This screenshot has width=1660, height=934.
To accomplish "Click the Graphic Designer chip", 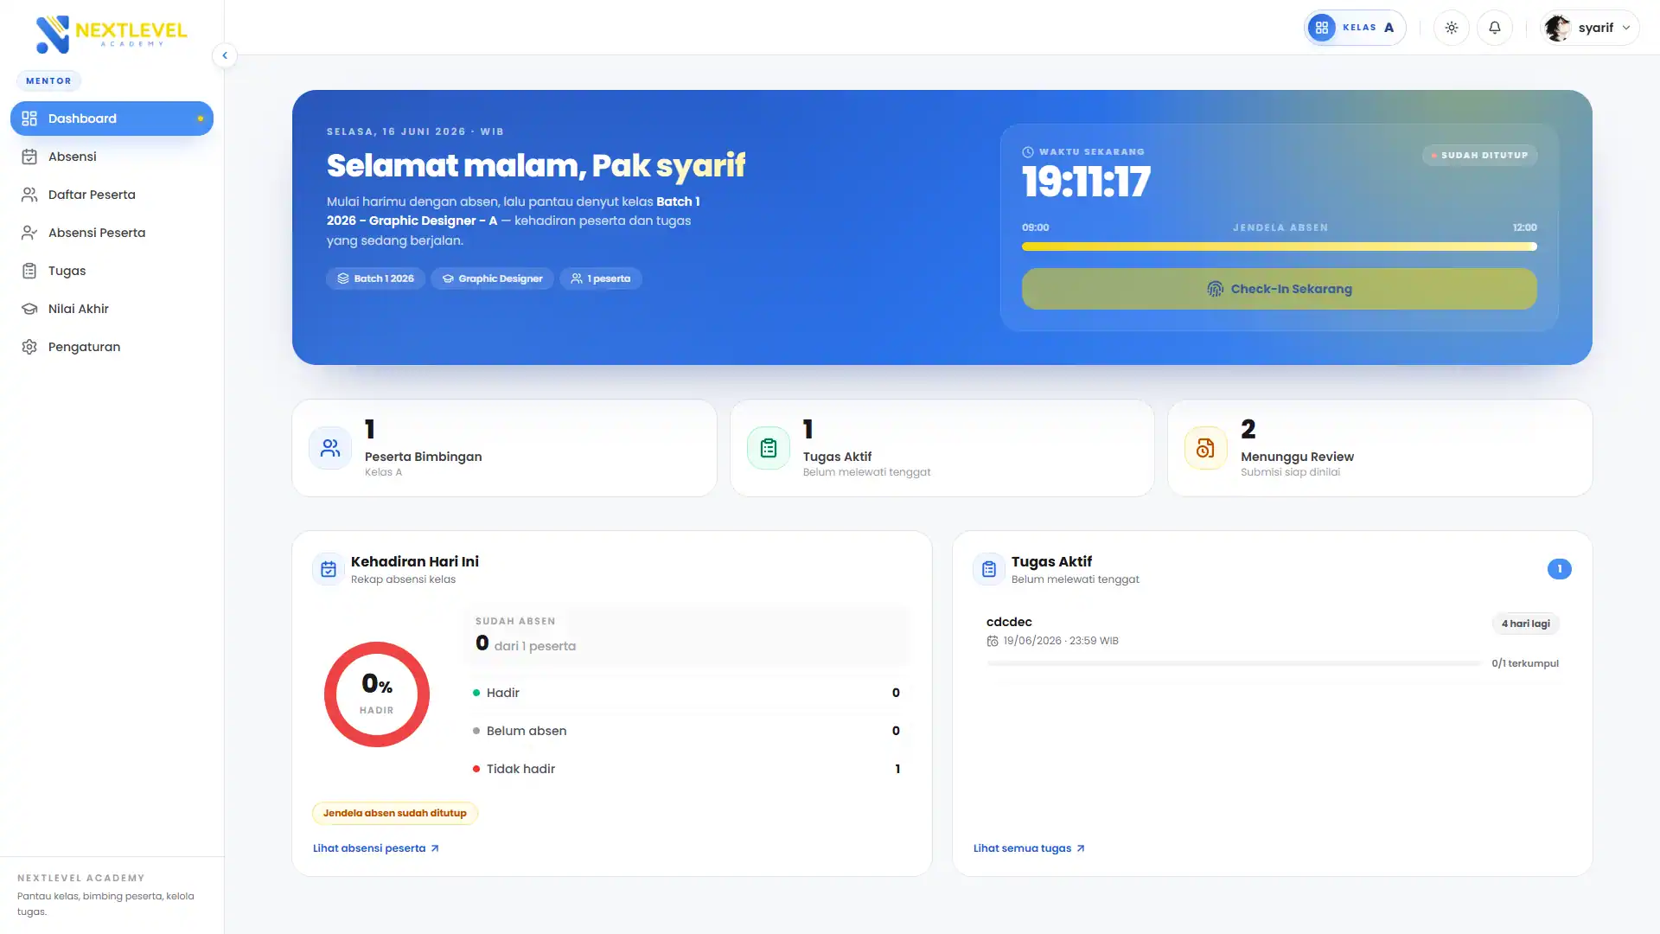I will [x=492, y=278].
